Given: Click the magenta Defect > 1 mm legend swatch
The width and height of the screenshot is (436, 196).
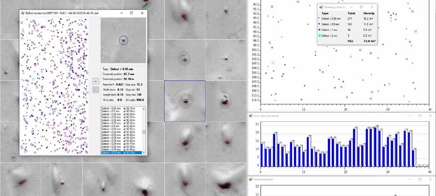Looking at the screenshot, I should 320,30.
